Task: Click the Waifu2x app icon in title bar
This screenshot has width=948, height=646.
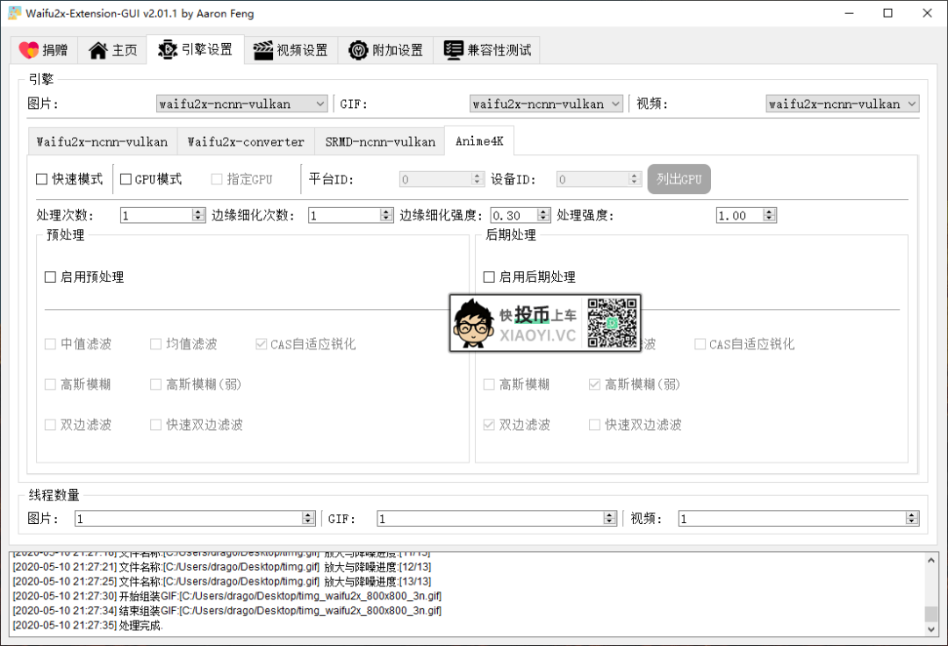Action: tap(12, 13)
